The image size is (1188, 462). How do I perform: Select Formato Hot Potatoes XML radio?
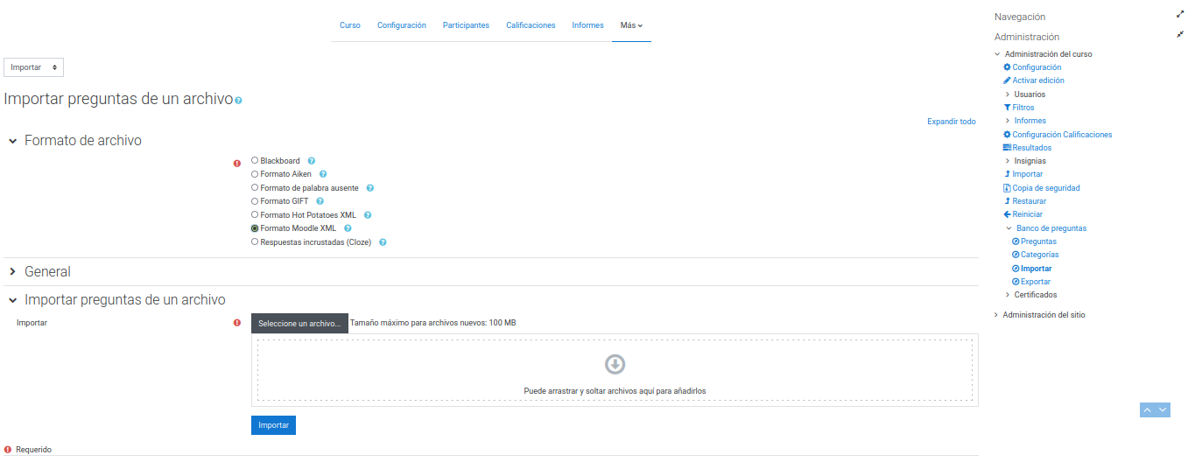pos(255,214)
